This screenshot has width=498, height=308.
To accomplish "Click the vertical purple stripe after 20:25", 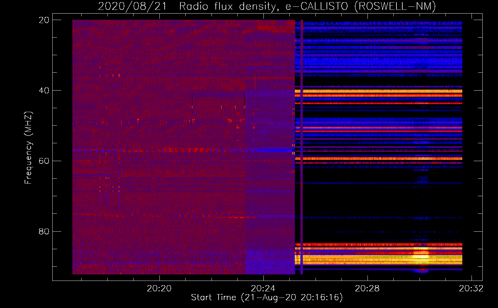I will point(302,147).
